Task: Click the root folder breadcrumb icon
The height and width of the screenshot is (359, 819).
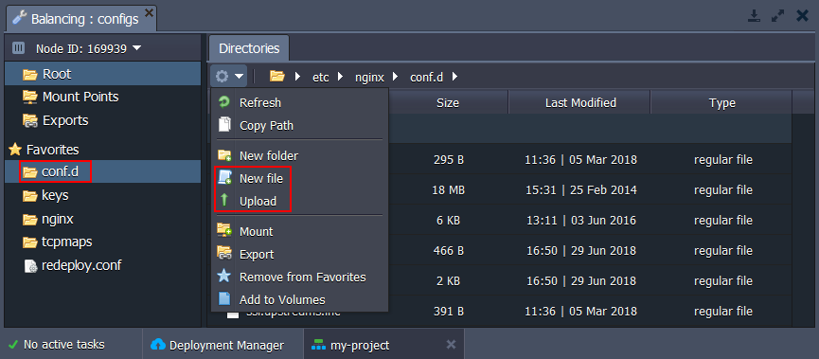Action: (x=276, y=77)
